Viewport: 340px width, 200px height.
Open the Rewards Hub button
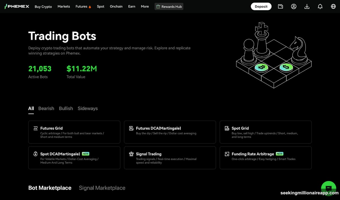click(x=169, y=7)
